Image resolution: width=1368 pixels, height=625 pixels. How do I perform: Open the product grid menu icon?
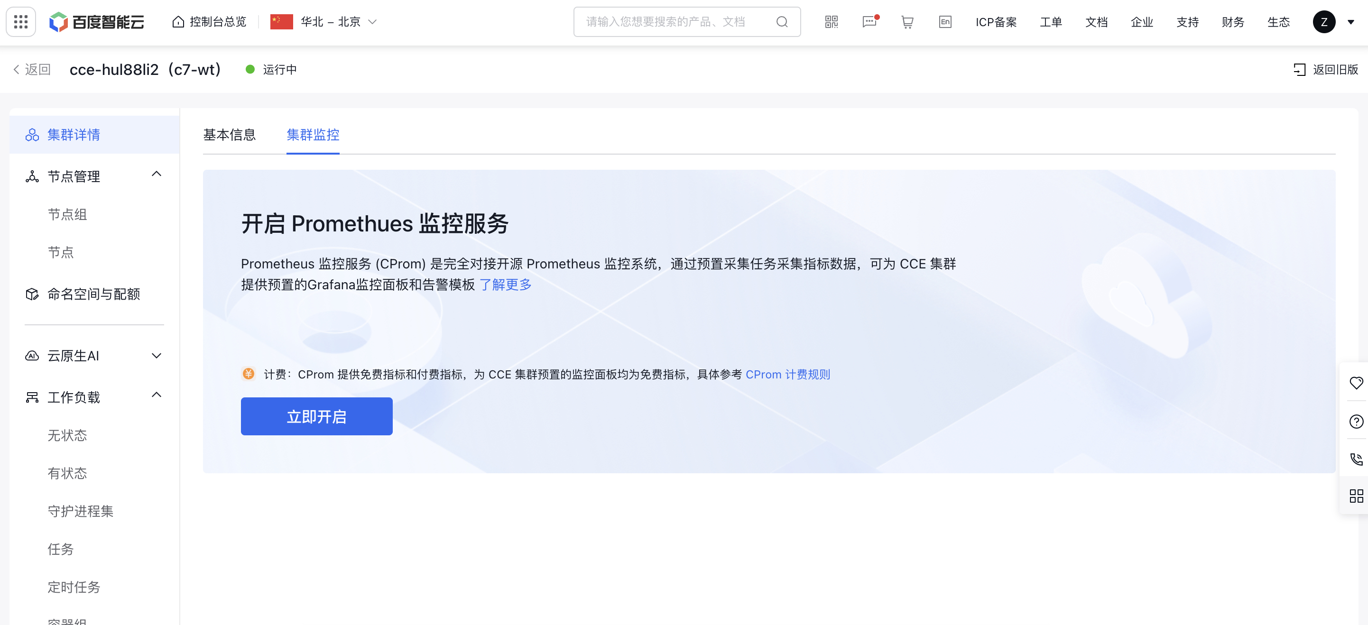click(21, 22)
